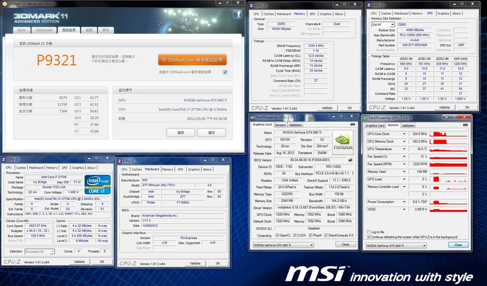The image size is (487, 286).
Task: Click the Fan Speed (RPM) history graph
Action: tap(448, 164)
